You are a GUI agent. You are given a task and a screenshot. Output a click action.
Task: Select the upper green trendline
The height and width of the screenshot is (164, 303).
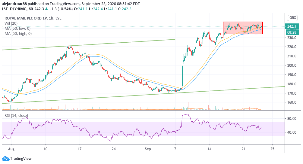89,45
